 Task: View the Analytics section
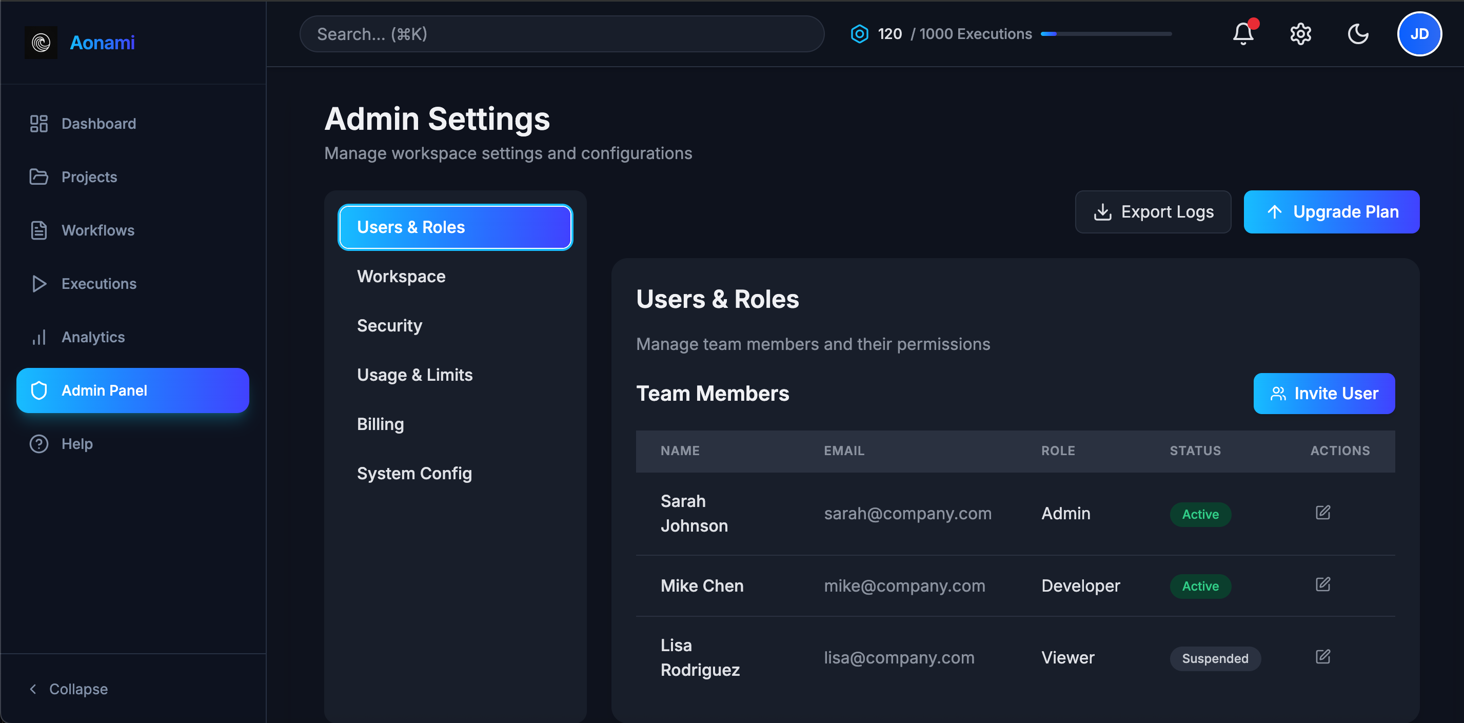tap(133, 337)
